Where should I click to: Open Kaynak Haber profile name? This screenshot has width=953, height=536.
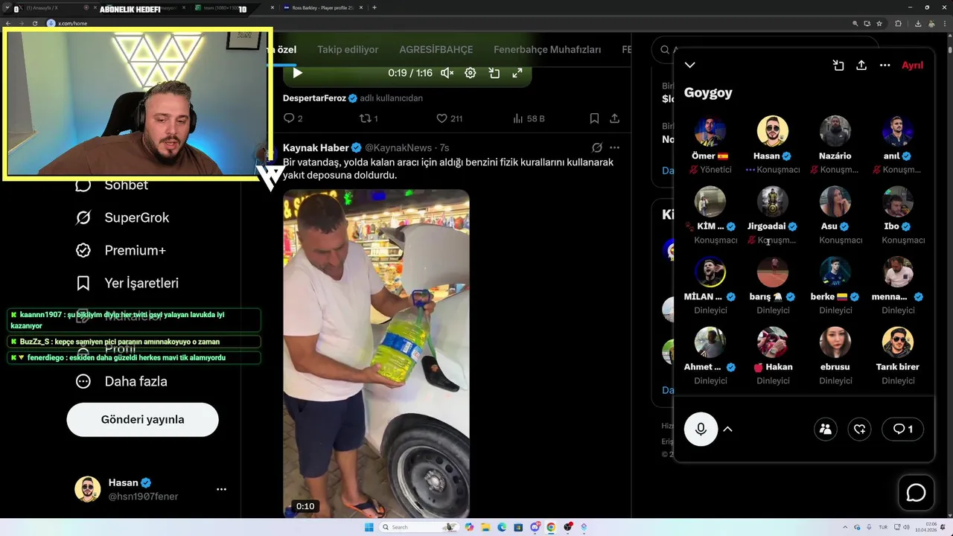316,147
